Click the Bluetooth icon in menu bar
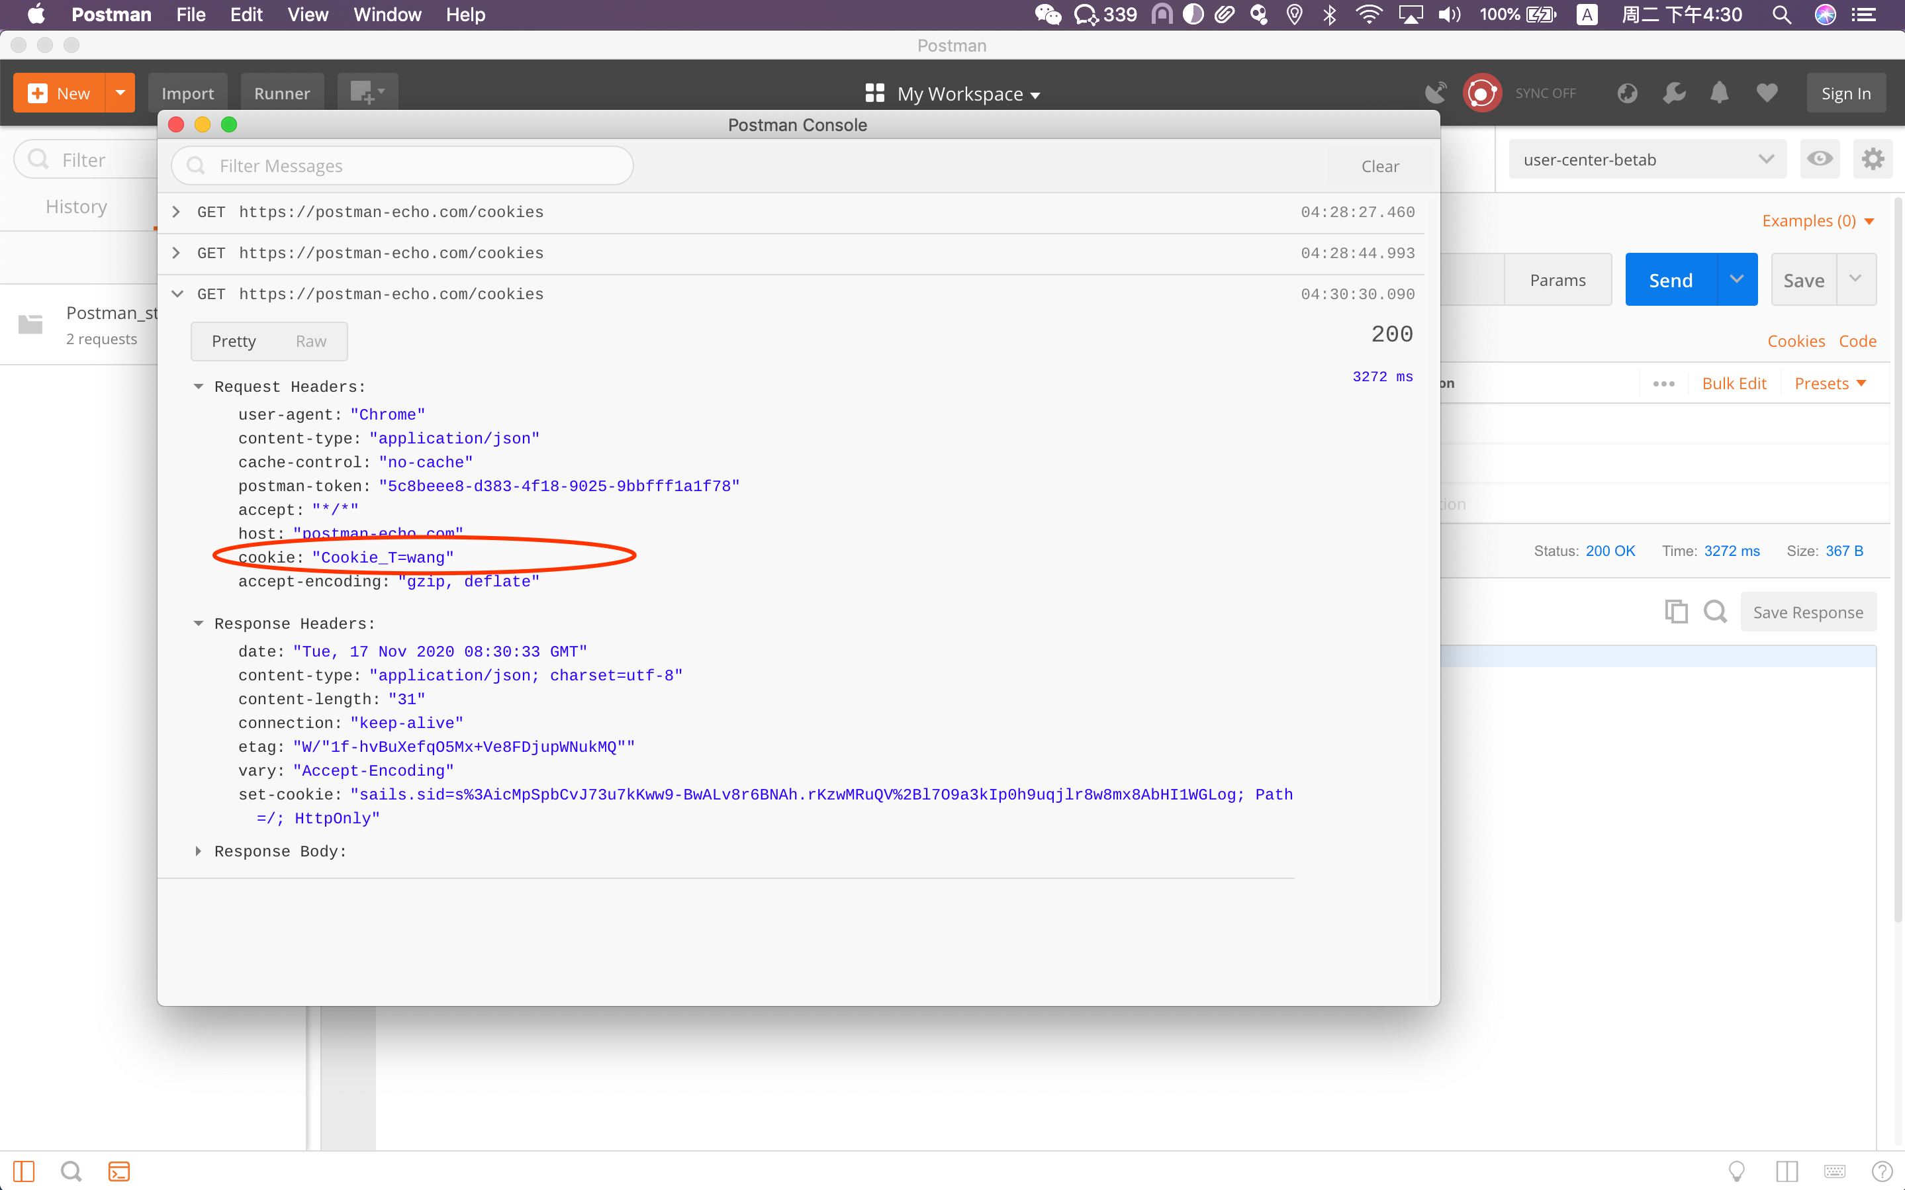Viewport: 1905px width, 1190px height. [x=1330, y=15]
